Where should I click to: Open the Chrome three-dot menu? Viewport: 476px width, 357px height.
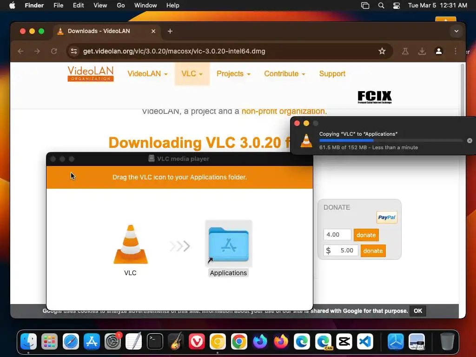point(456,51)
